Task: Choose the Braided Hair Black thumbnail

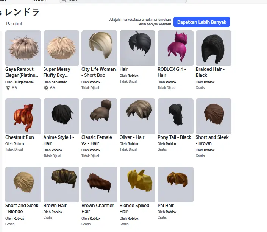Action: click(214, 48)
